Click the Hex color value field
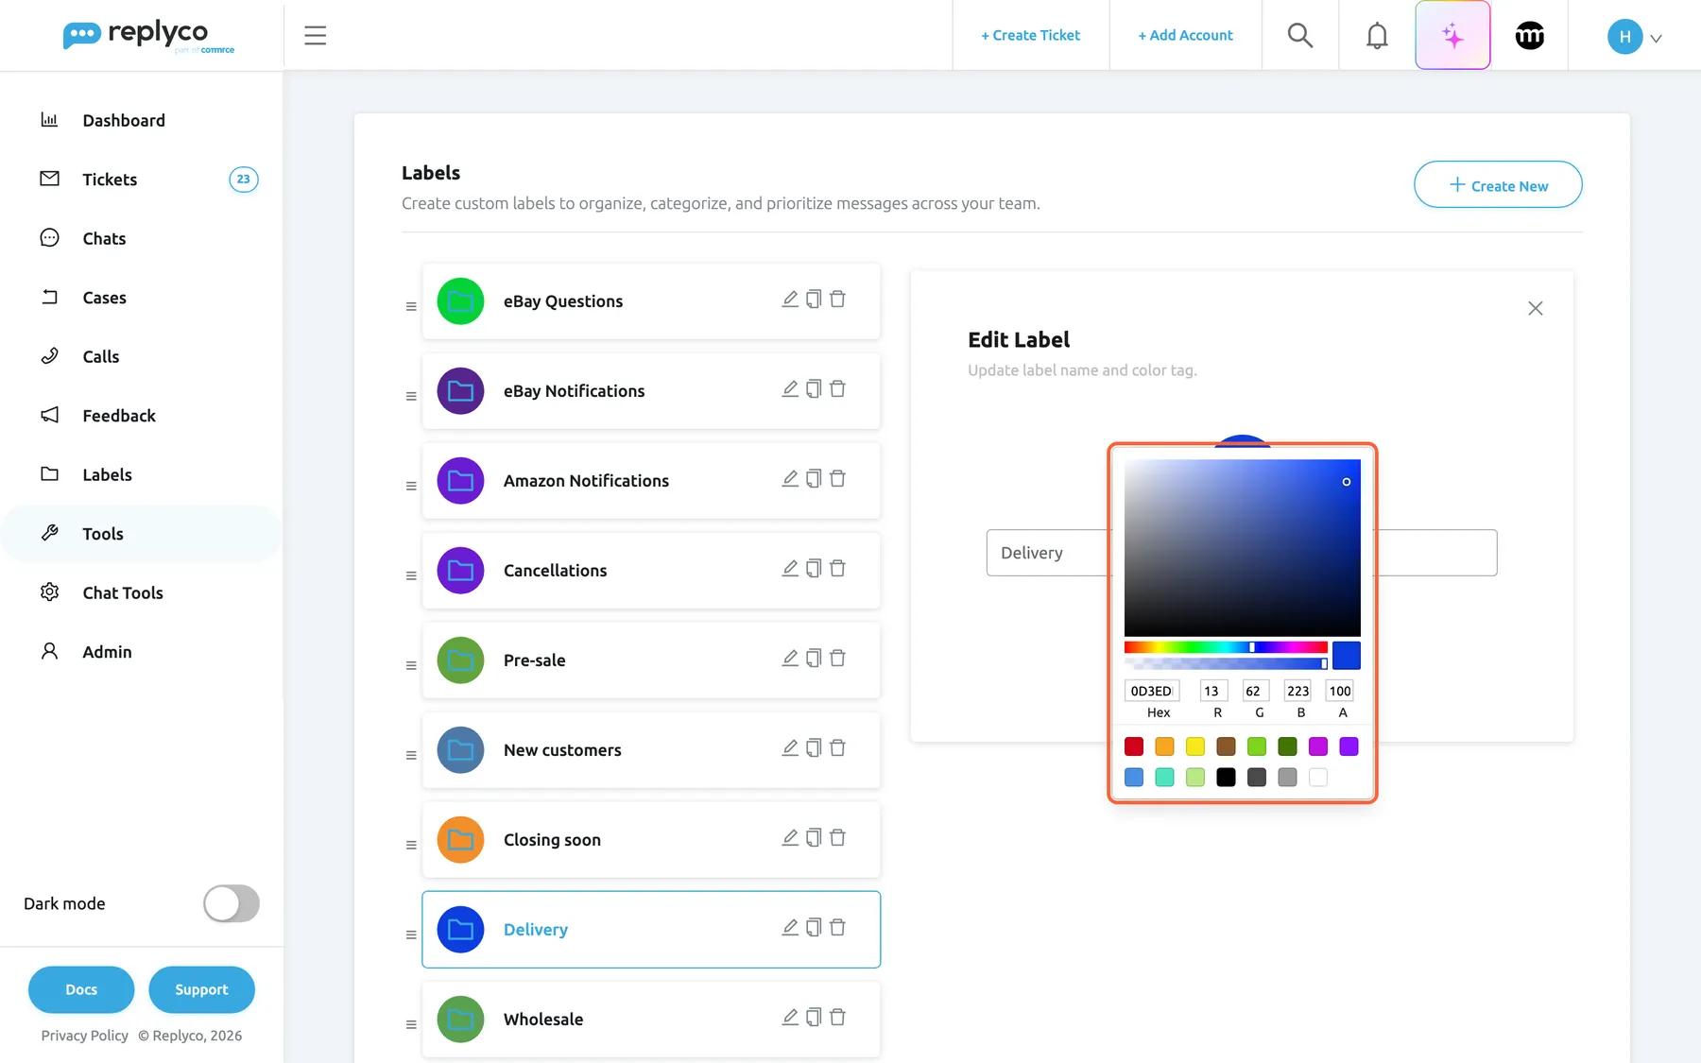The width and height of the screenshot is (1701, 1063). pos(1152,691)
